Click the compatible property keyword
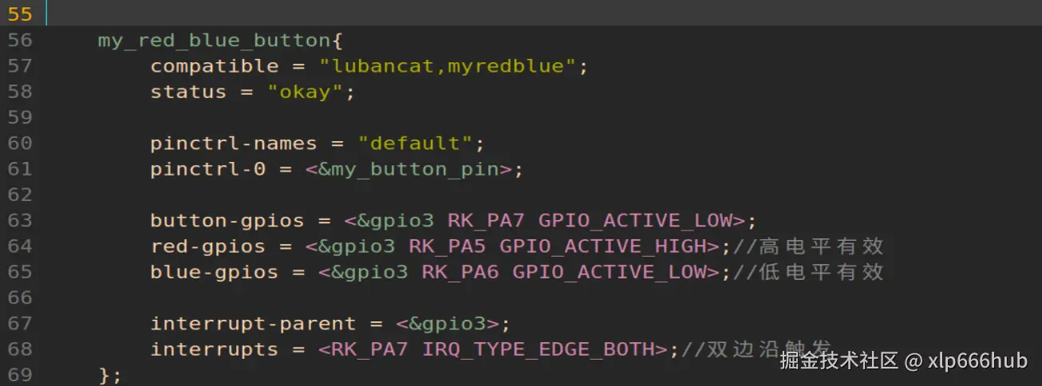 coord(215,66)
